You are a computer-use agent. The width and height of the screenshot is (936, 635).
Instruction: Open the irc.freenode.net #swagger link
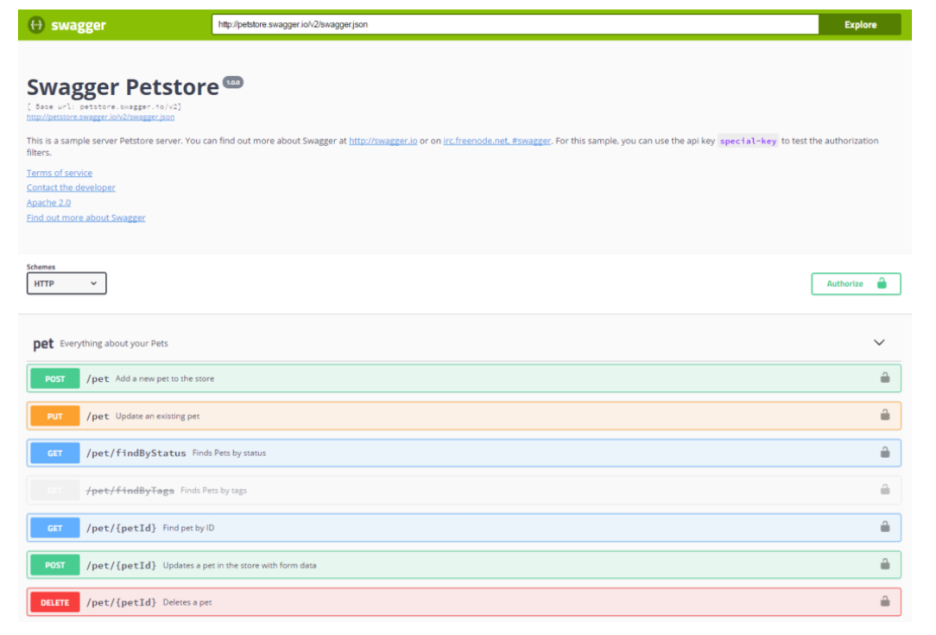[x=496, y=141]
